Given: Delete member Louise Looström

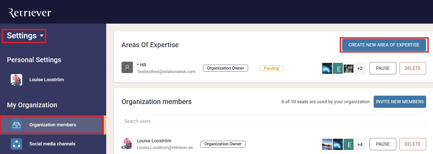Looking at the screenshot, I should (412, 144).
